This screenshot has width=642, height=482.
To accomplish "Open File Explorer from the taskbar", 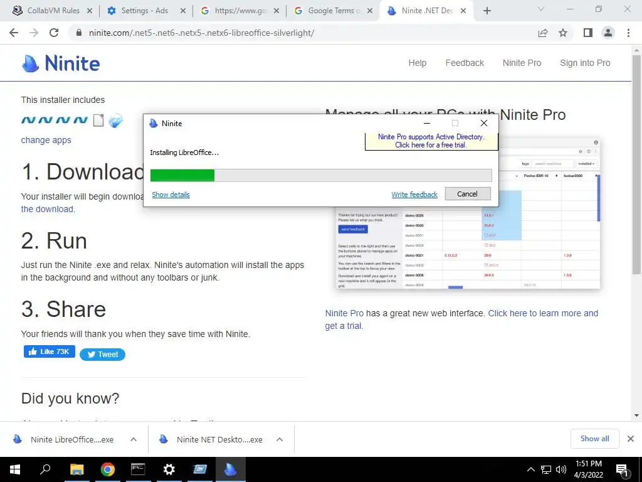I will [76, 469].
